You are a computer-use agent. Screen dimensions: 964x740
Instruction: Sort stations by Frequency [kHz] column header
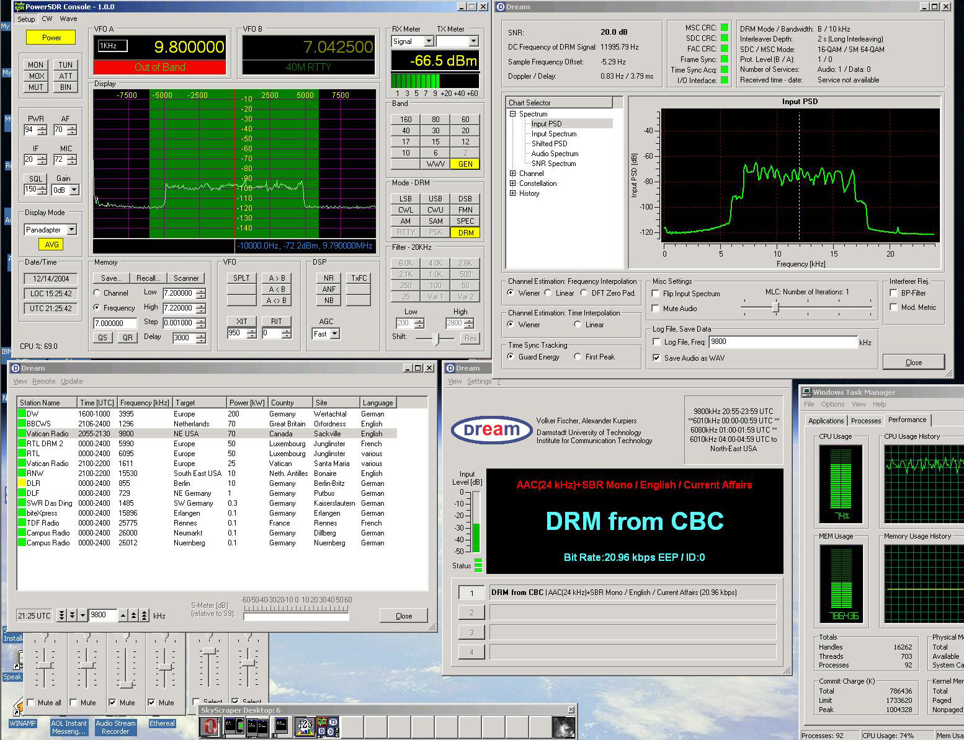click(x=144, y=403)
